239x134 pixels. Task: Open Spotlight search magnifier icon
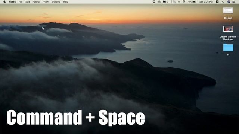[223, 2]
